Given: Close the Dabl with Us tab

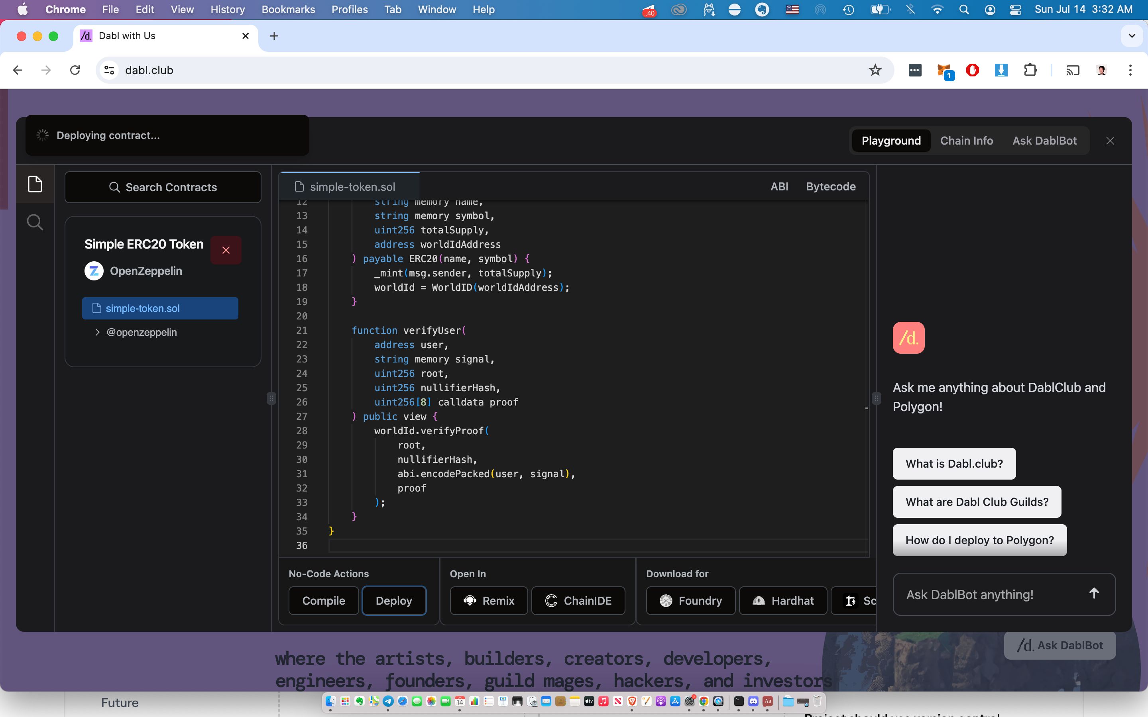Looking at the screenshot, I should [245, 35].
